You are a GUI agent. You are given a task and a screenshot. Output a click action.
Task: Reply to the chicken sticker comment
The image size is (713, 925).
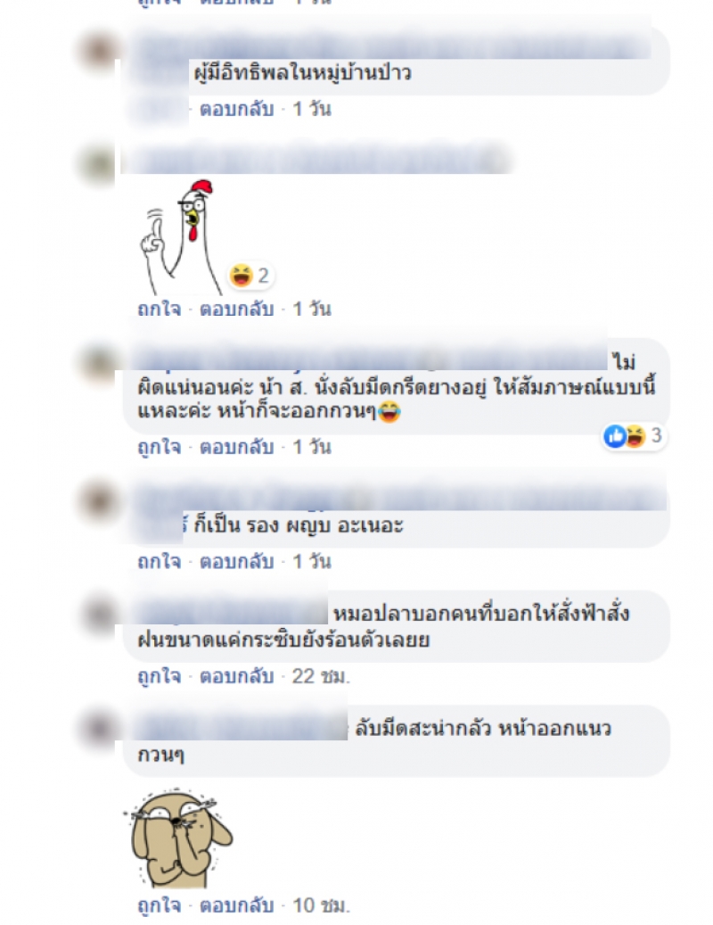point(237,309)
